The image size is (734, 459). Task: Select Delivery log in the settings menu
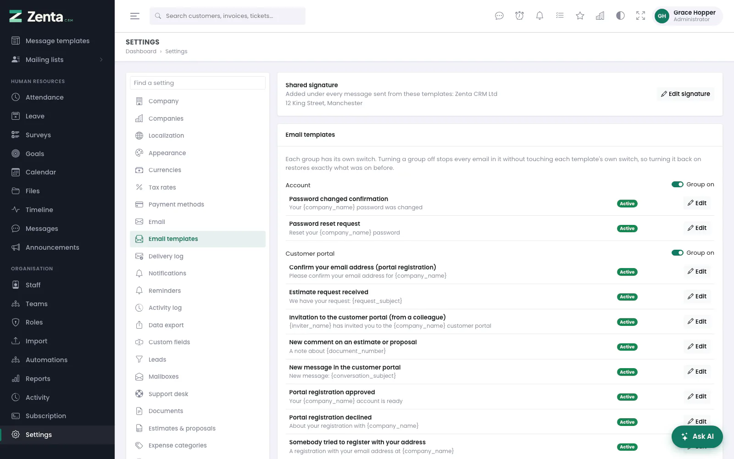pyautogui.click(x=198, y=256)
